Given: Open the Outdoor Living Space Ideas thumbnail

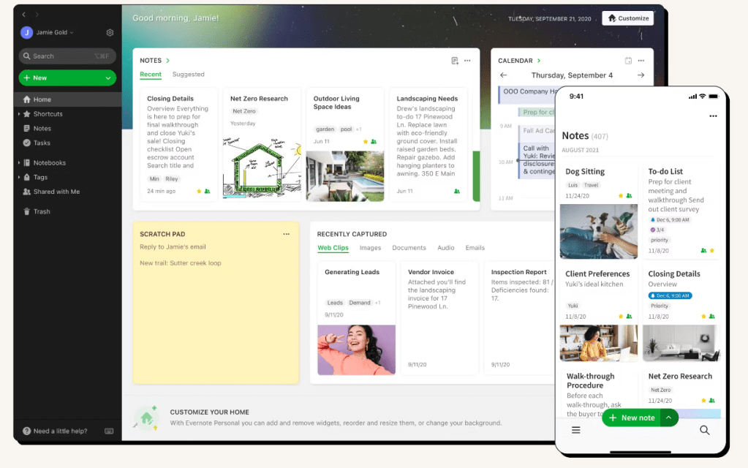Looking at the screenshot, I should click(x=345, y=176).
